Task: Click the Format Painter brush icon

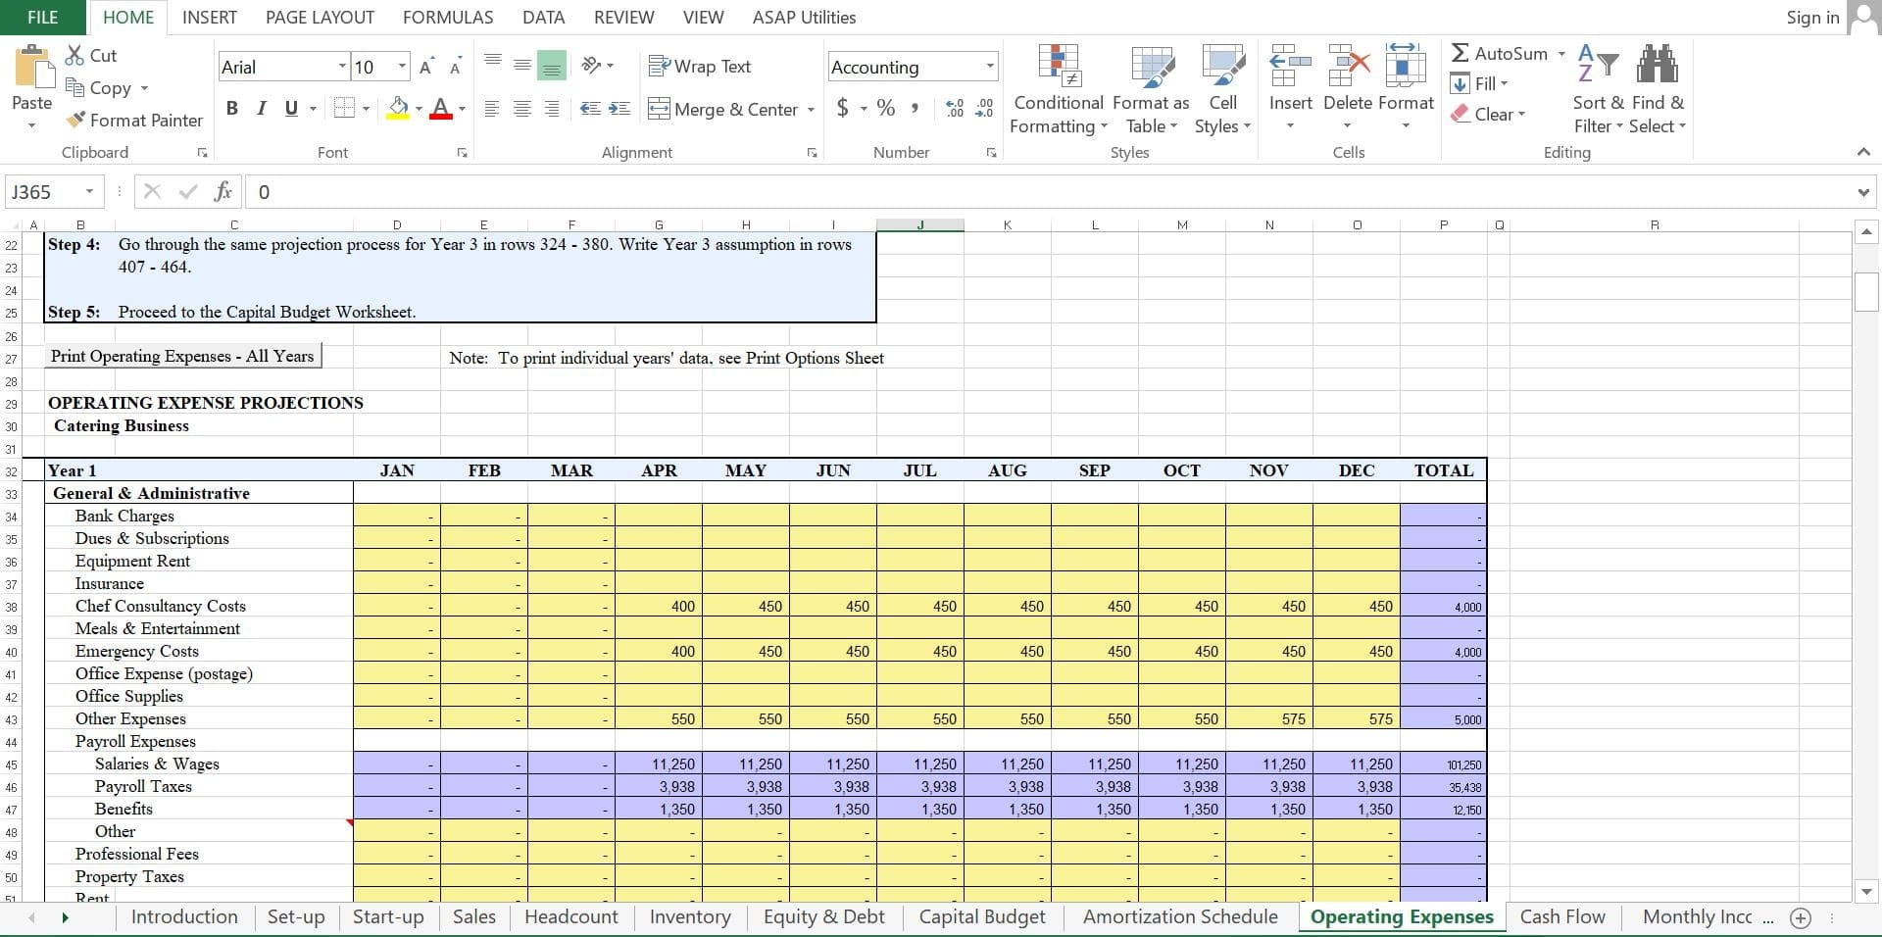Action: coord(75,121)
